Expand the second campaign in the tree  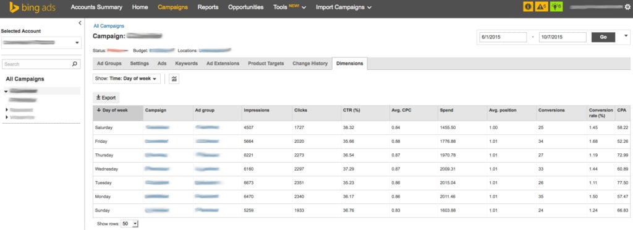point(6,110)
